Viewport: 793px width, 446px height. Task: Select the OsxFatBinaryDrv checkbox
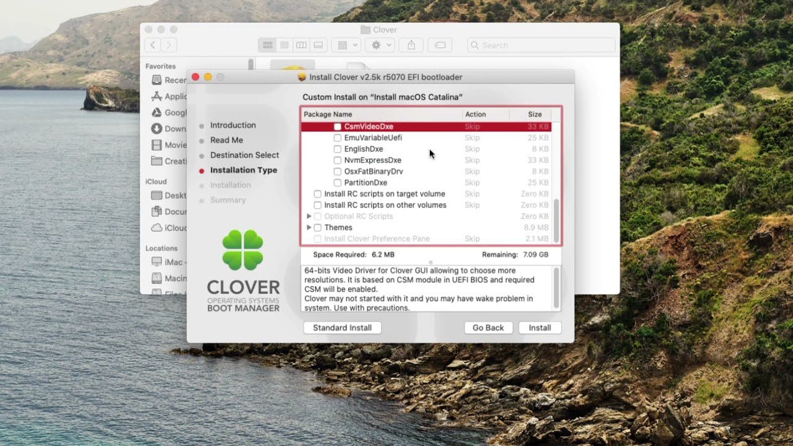click(338, 171)
